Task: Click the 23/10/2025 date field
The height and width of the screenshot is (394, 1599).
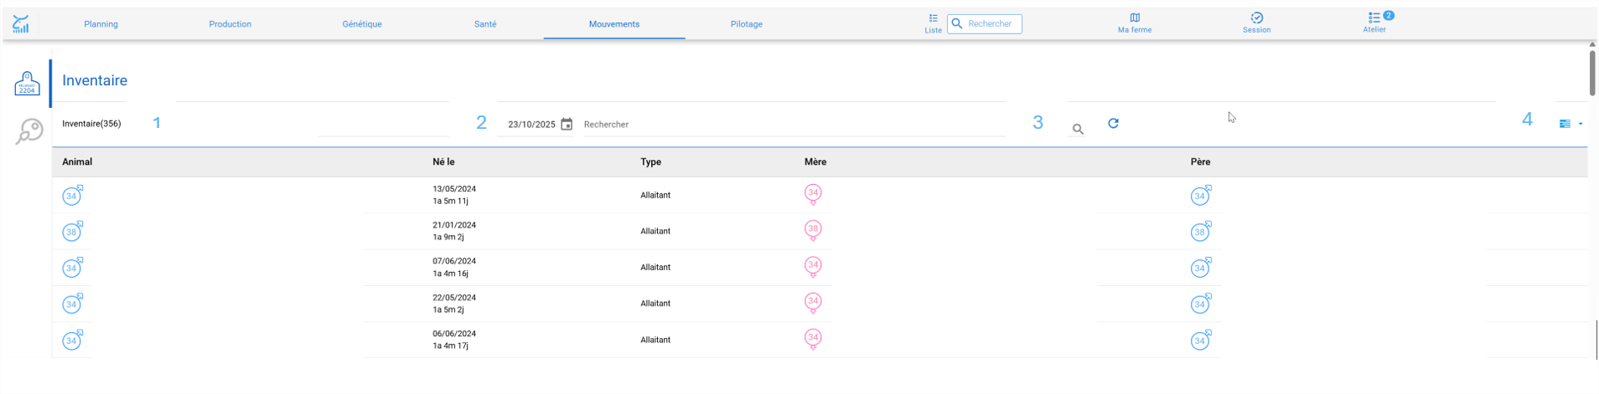Action: pyautogui.click(x=531, y=125)
